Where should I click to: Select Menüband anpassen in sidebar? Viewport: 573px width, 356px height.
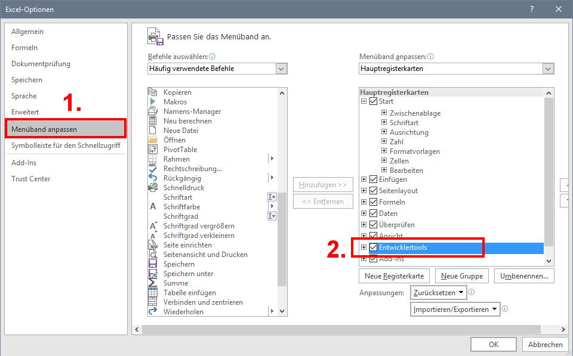click(x=66, y=129)
